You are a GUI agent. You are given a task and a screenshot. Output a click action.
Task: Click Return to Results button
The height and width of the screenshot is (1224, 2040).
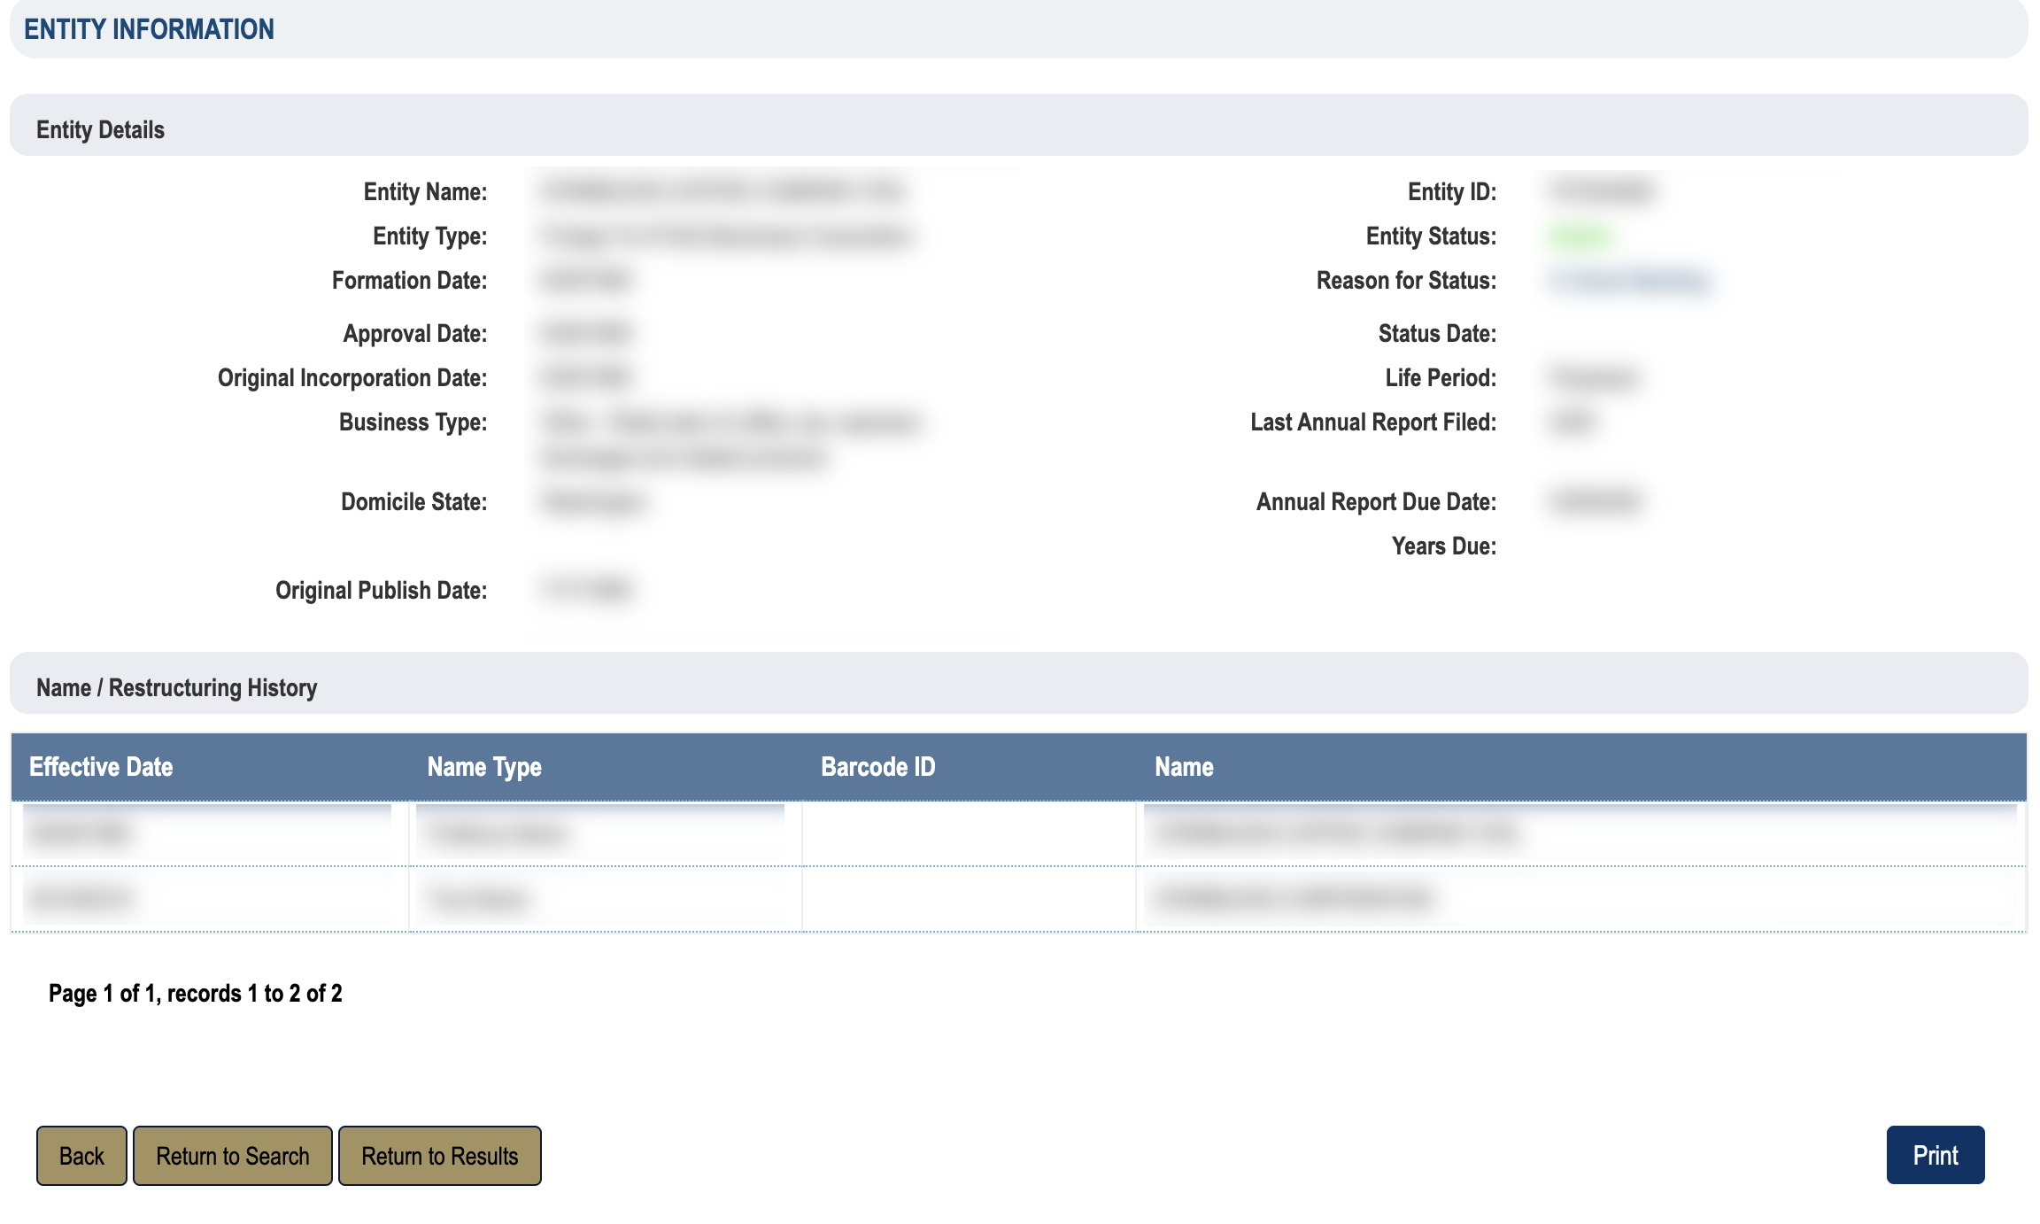point(439,1156)
